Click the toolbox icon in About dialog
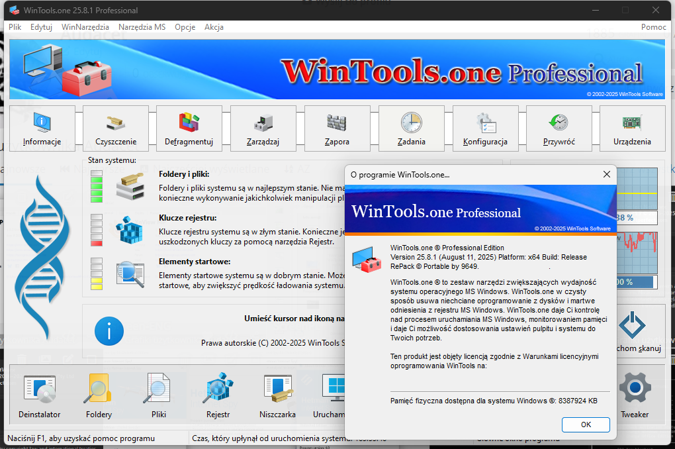 click(x=367, y=259)
